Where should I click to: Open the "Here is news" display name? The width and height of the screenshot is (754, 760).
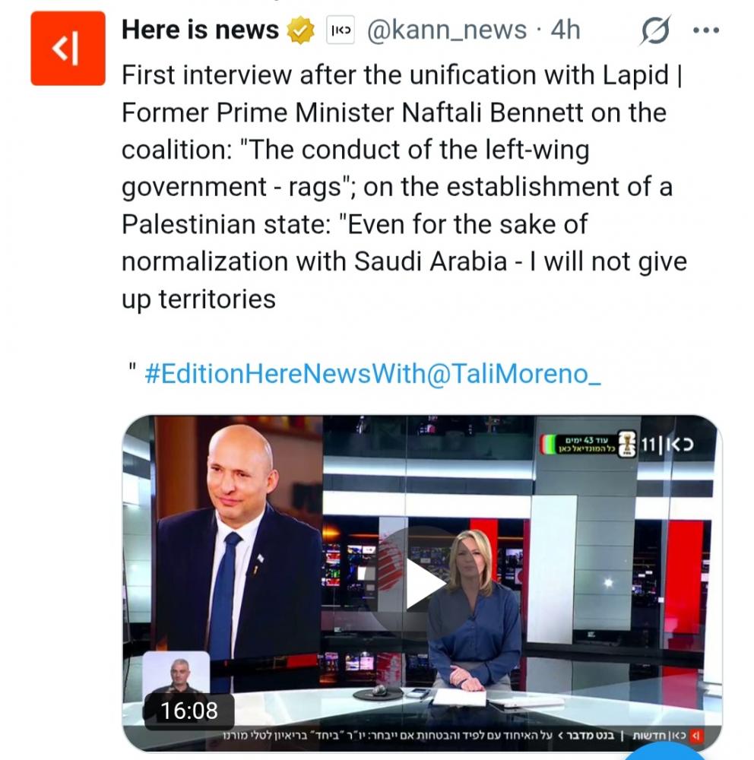pos(200,30)
